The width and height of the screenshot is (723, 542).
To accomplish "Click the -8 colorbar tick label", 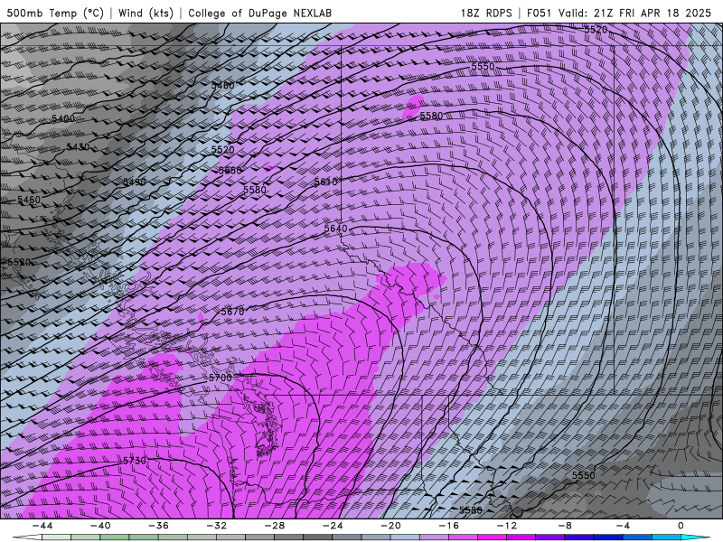I will [566, 526].
